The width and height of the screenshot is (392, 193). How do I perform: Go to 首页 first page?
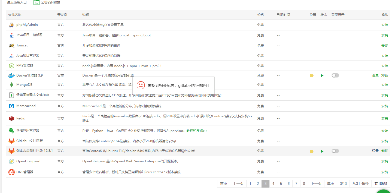point(224,184)
